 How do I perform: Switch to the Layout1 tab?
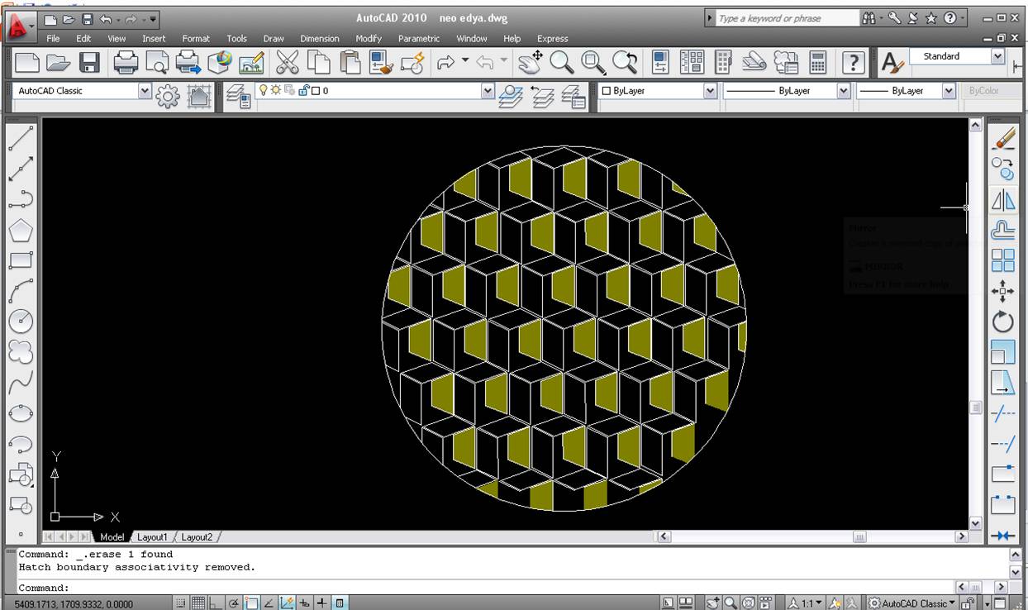(152, 537)
